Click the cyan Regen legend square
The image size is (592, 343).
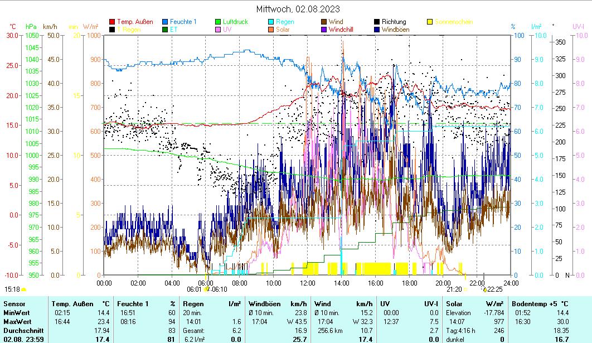tap(271, 22)
